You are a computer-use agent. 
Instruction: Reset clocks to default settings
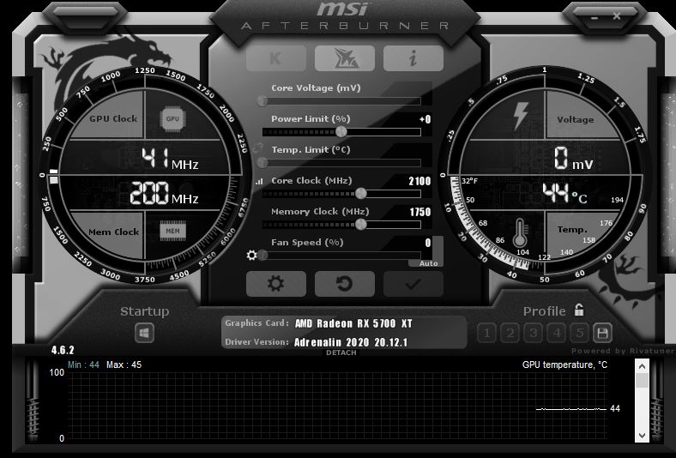click(344, 283)
